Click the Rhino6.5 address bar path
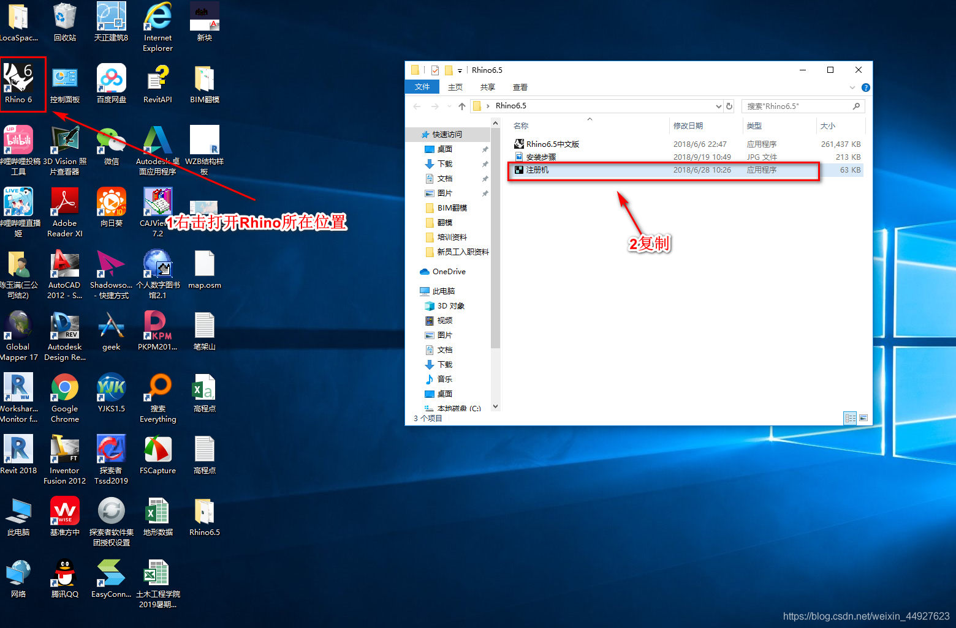The image size is (956, 628). pyautogui.click(x=510, y=106)
